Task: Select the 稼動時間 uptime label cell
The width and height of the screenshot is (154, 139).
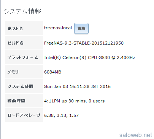Action: tap(24, 101)
